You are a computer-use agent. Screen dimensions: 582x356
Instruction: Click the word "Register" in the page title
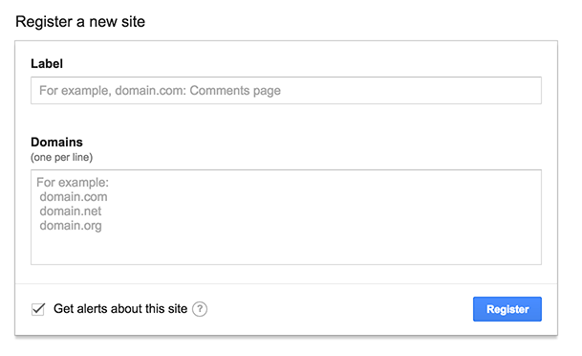[x=44, y=22]
